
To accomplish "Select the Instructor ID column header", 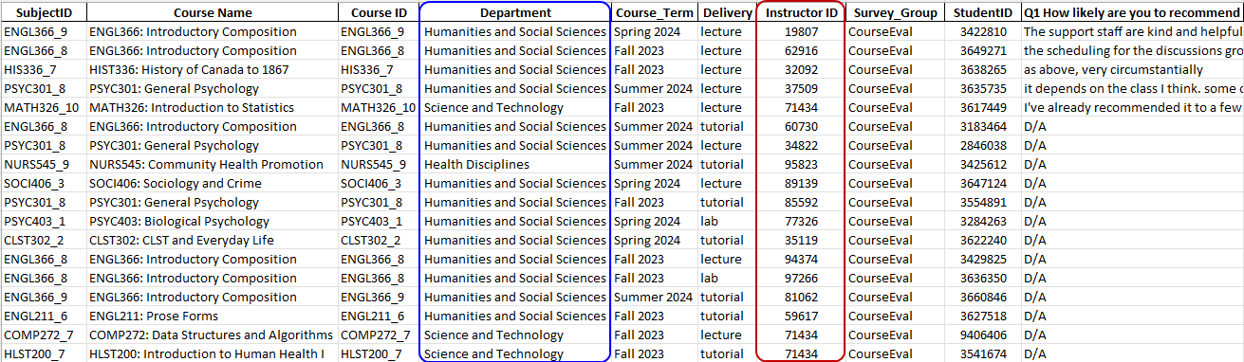I will coord(801,12).
